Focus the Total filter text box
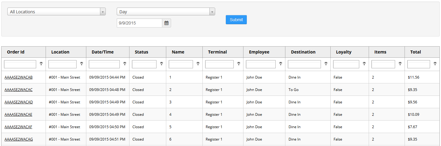Image resolution: width=441 pixels, height=146 pixels. click(419, 64)
